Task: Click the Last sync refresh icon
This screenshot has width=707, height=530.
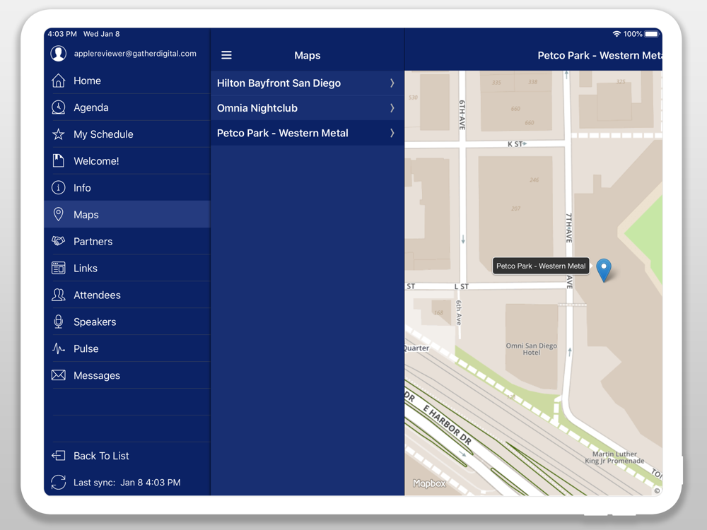Action: [58, 482]
